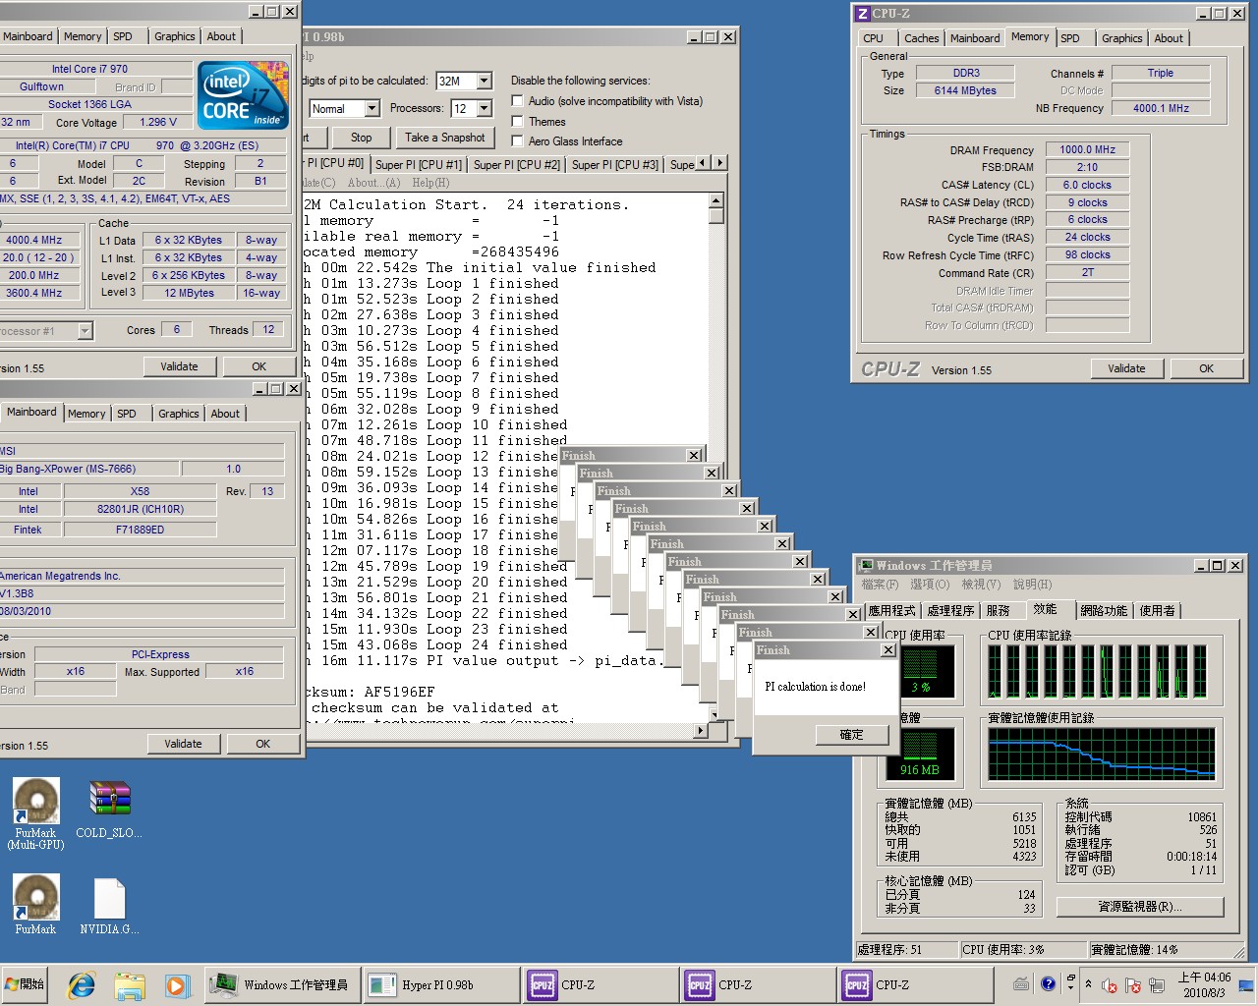
Task: Click the DDR3 memory type value
Action: pos(966,73)
